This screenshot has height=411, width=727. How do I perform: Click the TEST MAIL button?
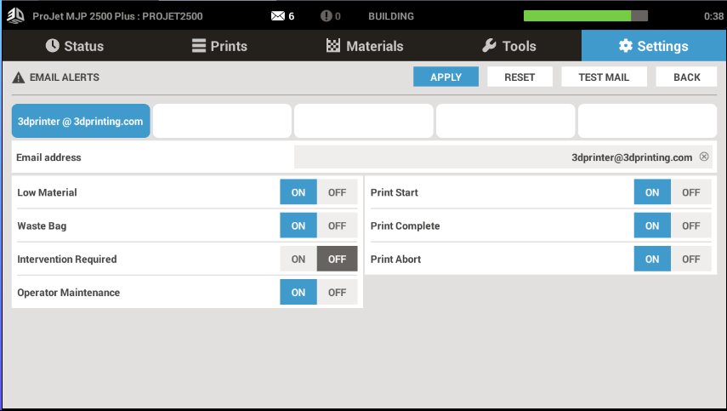(604, 77)
